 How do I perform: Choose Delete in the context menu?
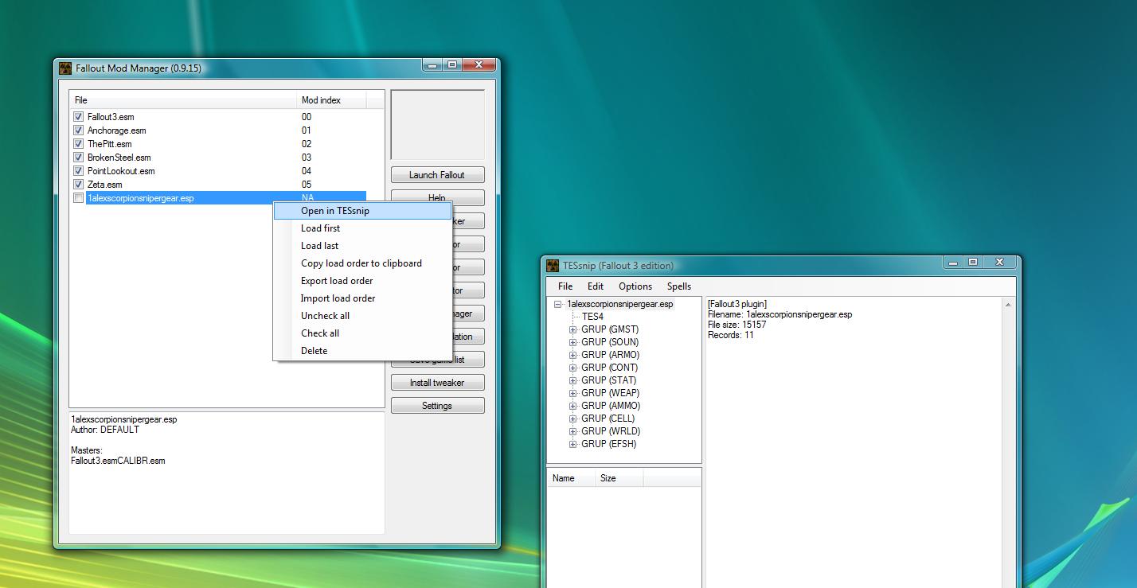click(362, 351)
